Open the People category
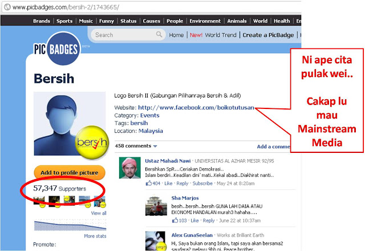The image size is (365, 251). [x=175, y=21]
